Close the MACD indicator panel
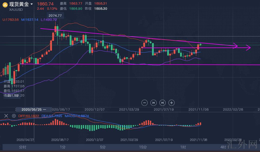260x152 pixels. (6, 116)
